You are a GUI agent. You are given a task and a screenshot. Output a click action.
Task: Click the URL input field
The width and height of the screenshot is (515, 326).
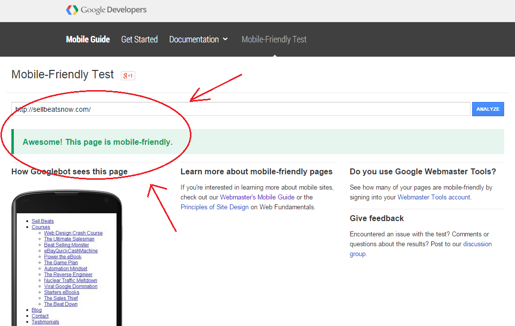click(x=241, y=109)
